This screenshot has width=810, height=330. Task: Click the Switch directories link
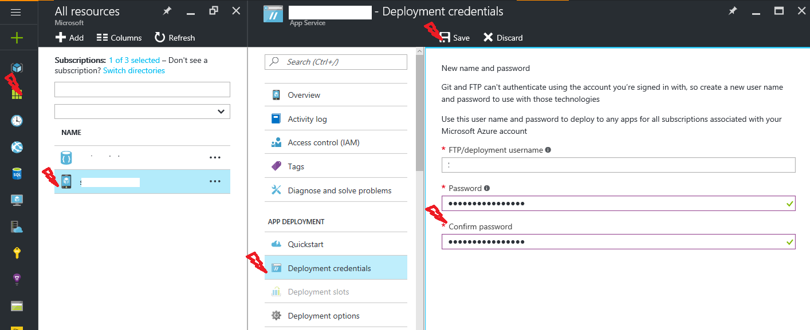[134, 70]
